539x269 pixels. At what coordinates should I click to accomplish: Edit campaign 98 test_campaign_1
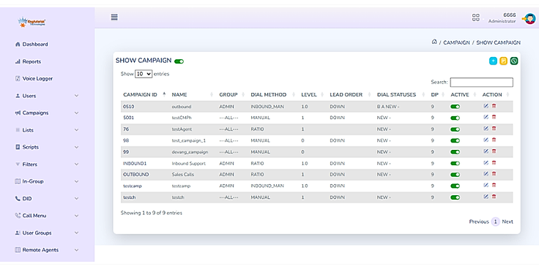pos(486,140)
